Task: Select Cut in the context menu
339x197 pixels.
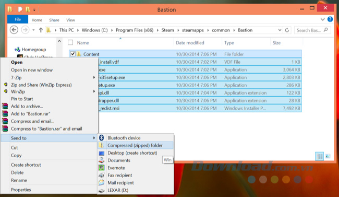Action: coord(14,147)
